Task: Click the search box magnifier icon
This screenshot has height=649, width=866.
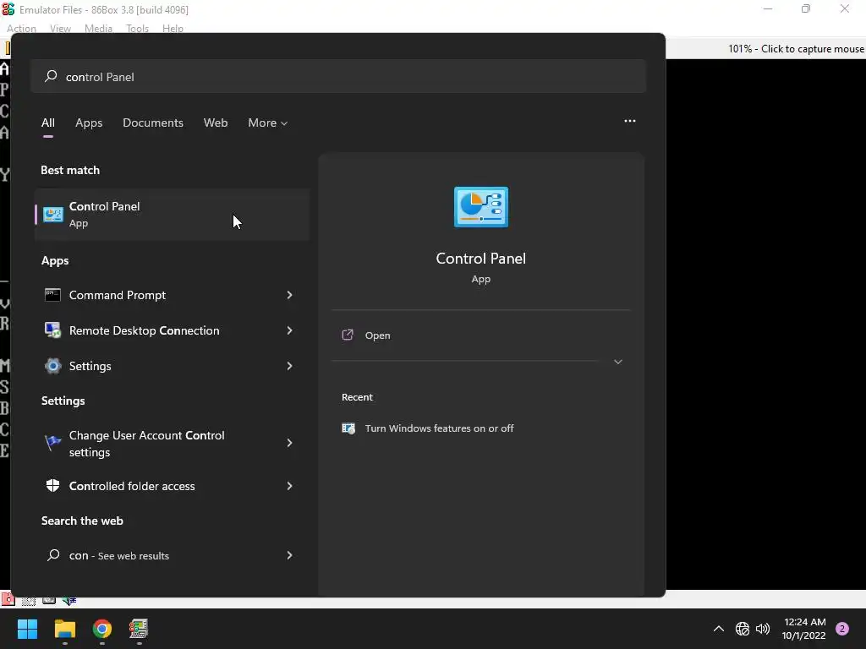Action: pyautogui.click(x=51, y=76)
